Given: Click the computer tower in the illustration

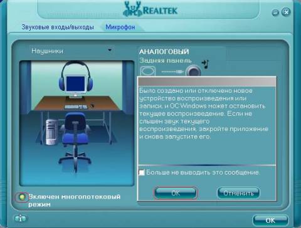Looking at the screenshot, I should [x=51, y=132].
